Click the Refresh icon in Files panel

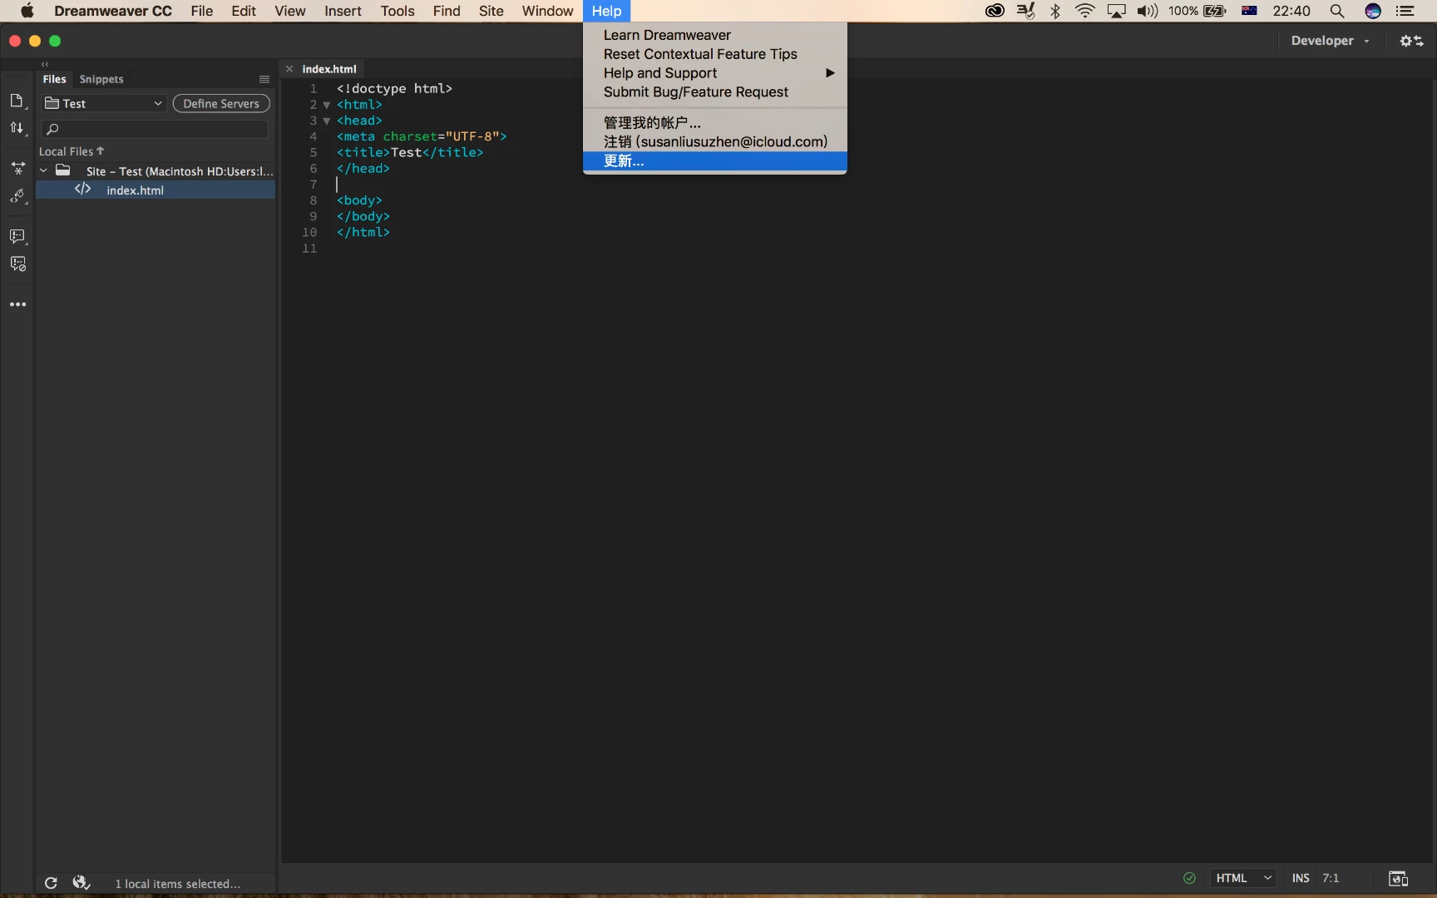coord(51,883)
